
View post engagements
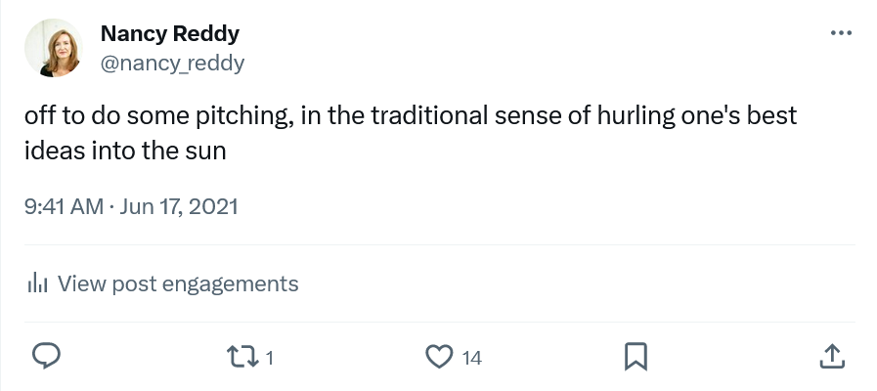coord(177,284)
